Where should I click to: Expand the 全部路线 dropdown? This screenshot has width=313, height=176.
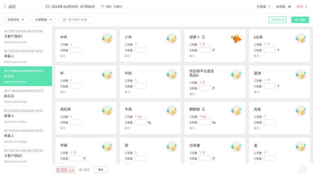[44, 20]
